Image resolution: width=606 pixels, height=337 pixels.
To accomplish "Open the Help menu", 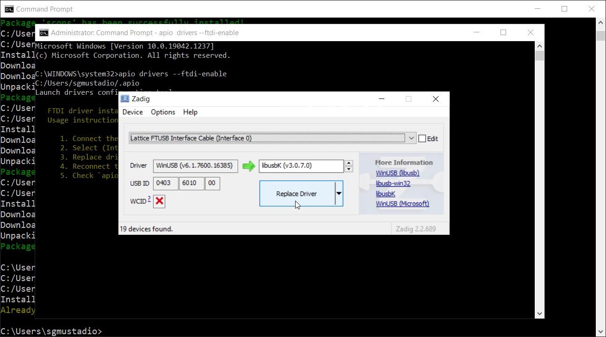I will point(190,112).
